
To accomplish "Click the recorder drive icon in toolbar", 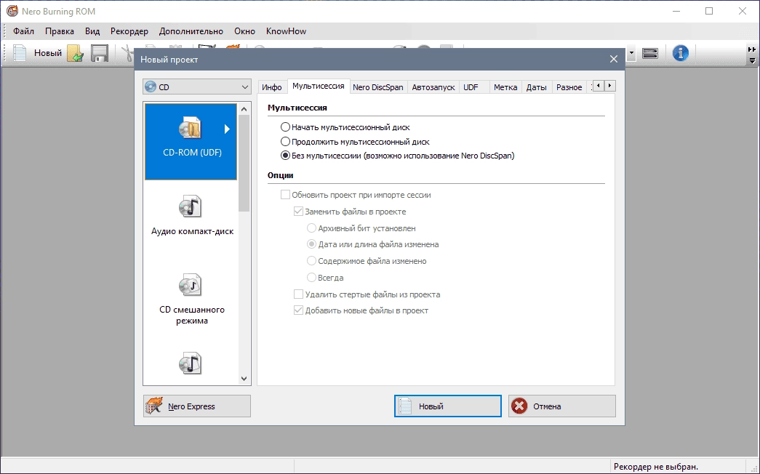I will 650,53.
